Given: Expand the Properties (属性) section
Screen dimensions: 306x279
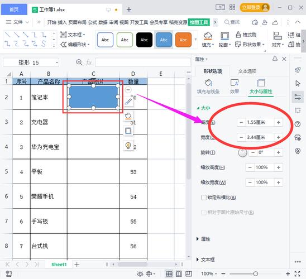Looking at the screenshot, I should click(x=204, y=239).
